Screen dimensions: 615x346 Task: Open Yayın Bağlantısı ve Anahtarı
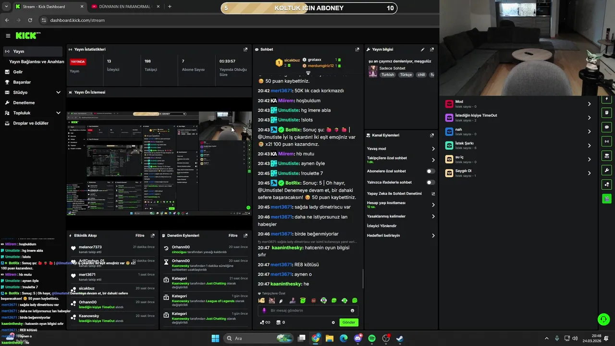[37, 62]
